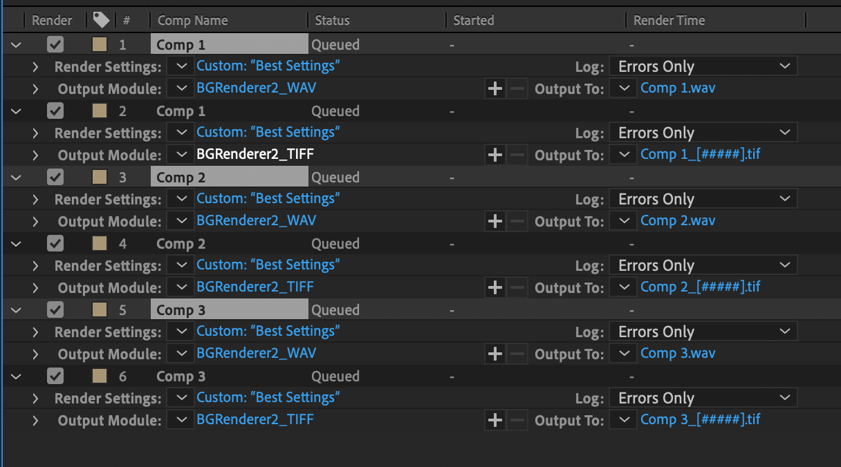Uncheck render checkbox for queue item 4
Image resolution: width=841 pixels, height=467 pixels.
point(55,244)
